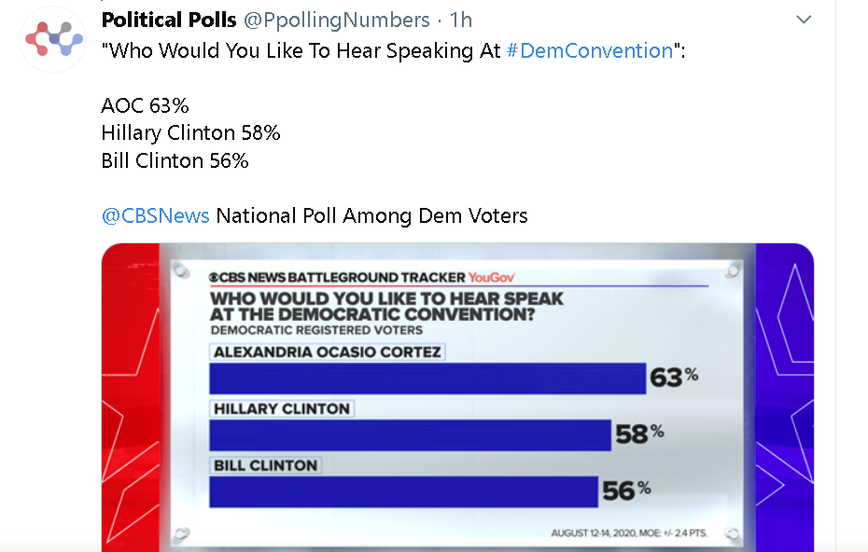Click the August 12-14, 2020 footnote
Image resolution: width=868 pixels, height=552 pixels.
pos(629,533)
